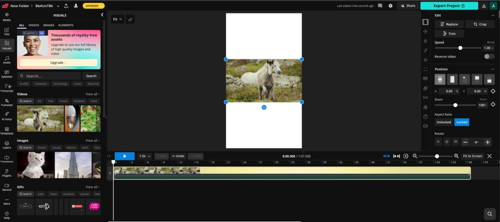This screenshot has width=500, height=222.
Task: Click the Trim button
Action: click(449, 34)
